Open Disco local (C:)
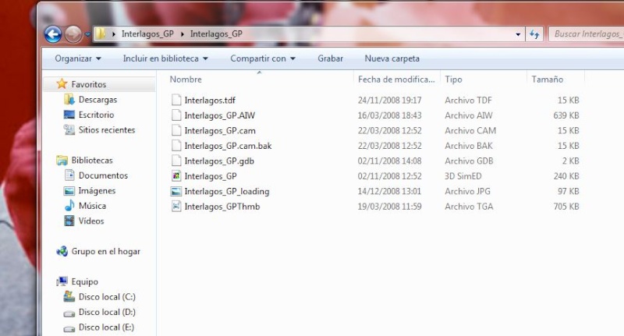 pyautogui.click(x=107, y=297)
